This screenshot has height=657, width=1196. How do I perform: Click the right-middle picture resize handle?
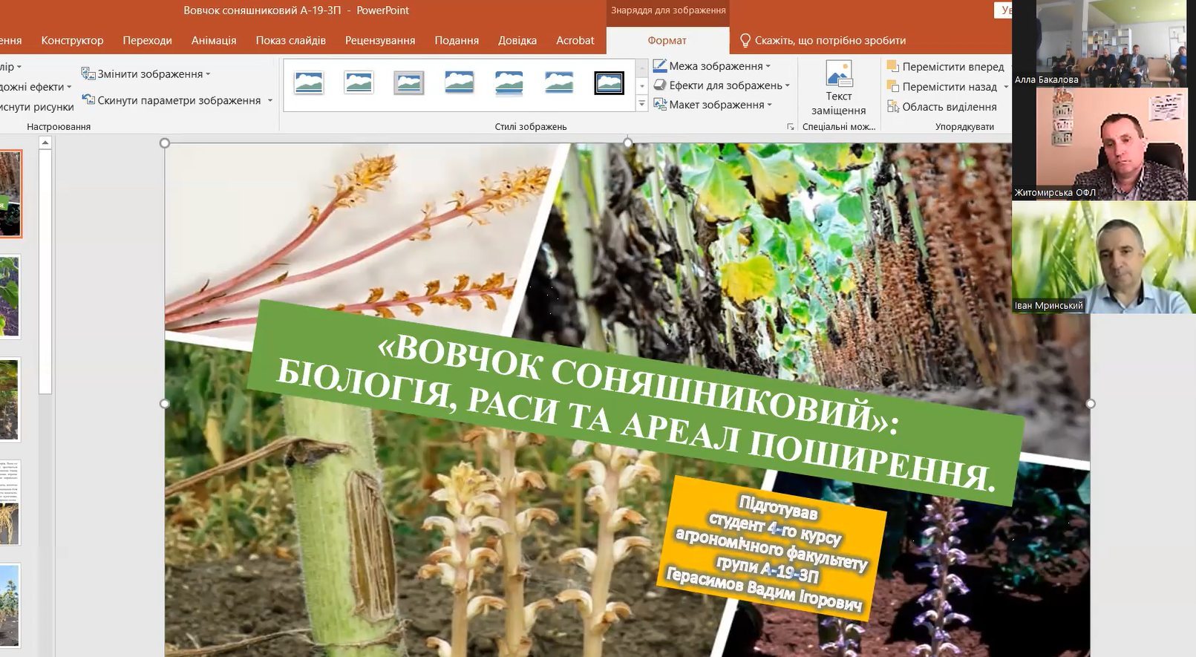coord(1091,404)
